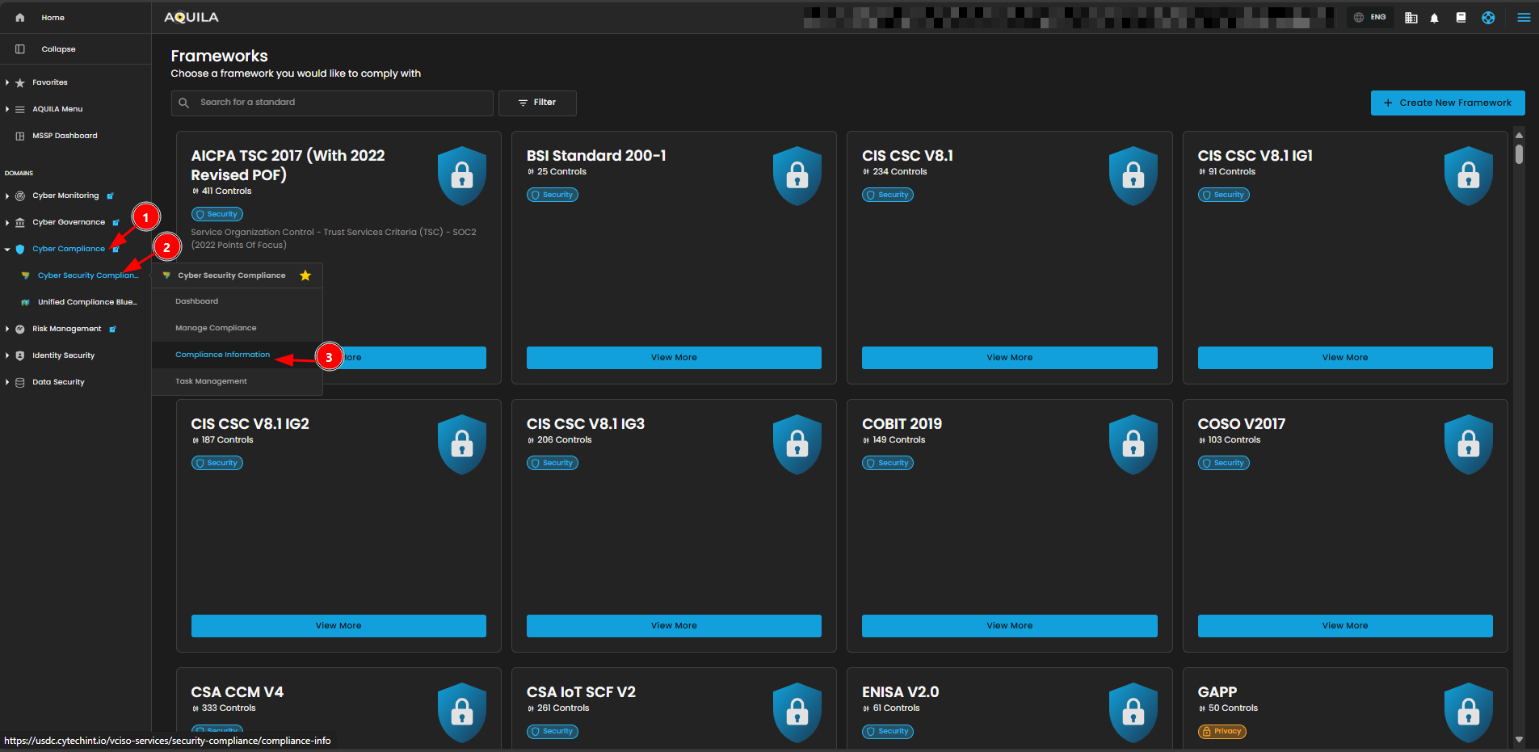The height and width of the screenshot is (752, 1539).
Task: Toggle the favorite star for Cyber Security Compliance
Action: coord(305,275)
